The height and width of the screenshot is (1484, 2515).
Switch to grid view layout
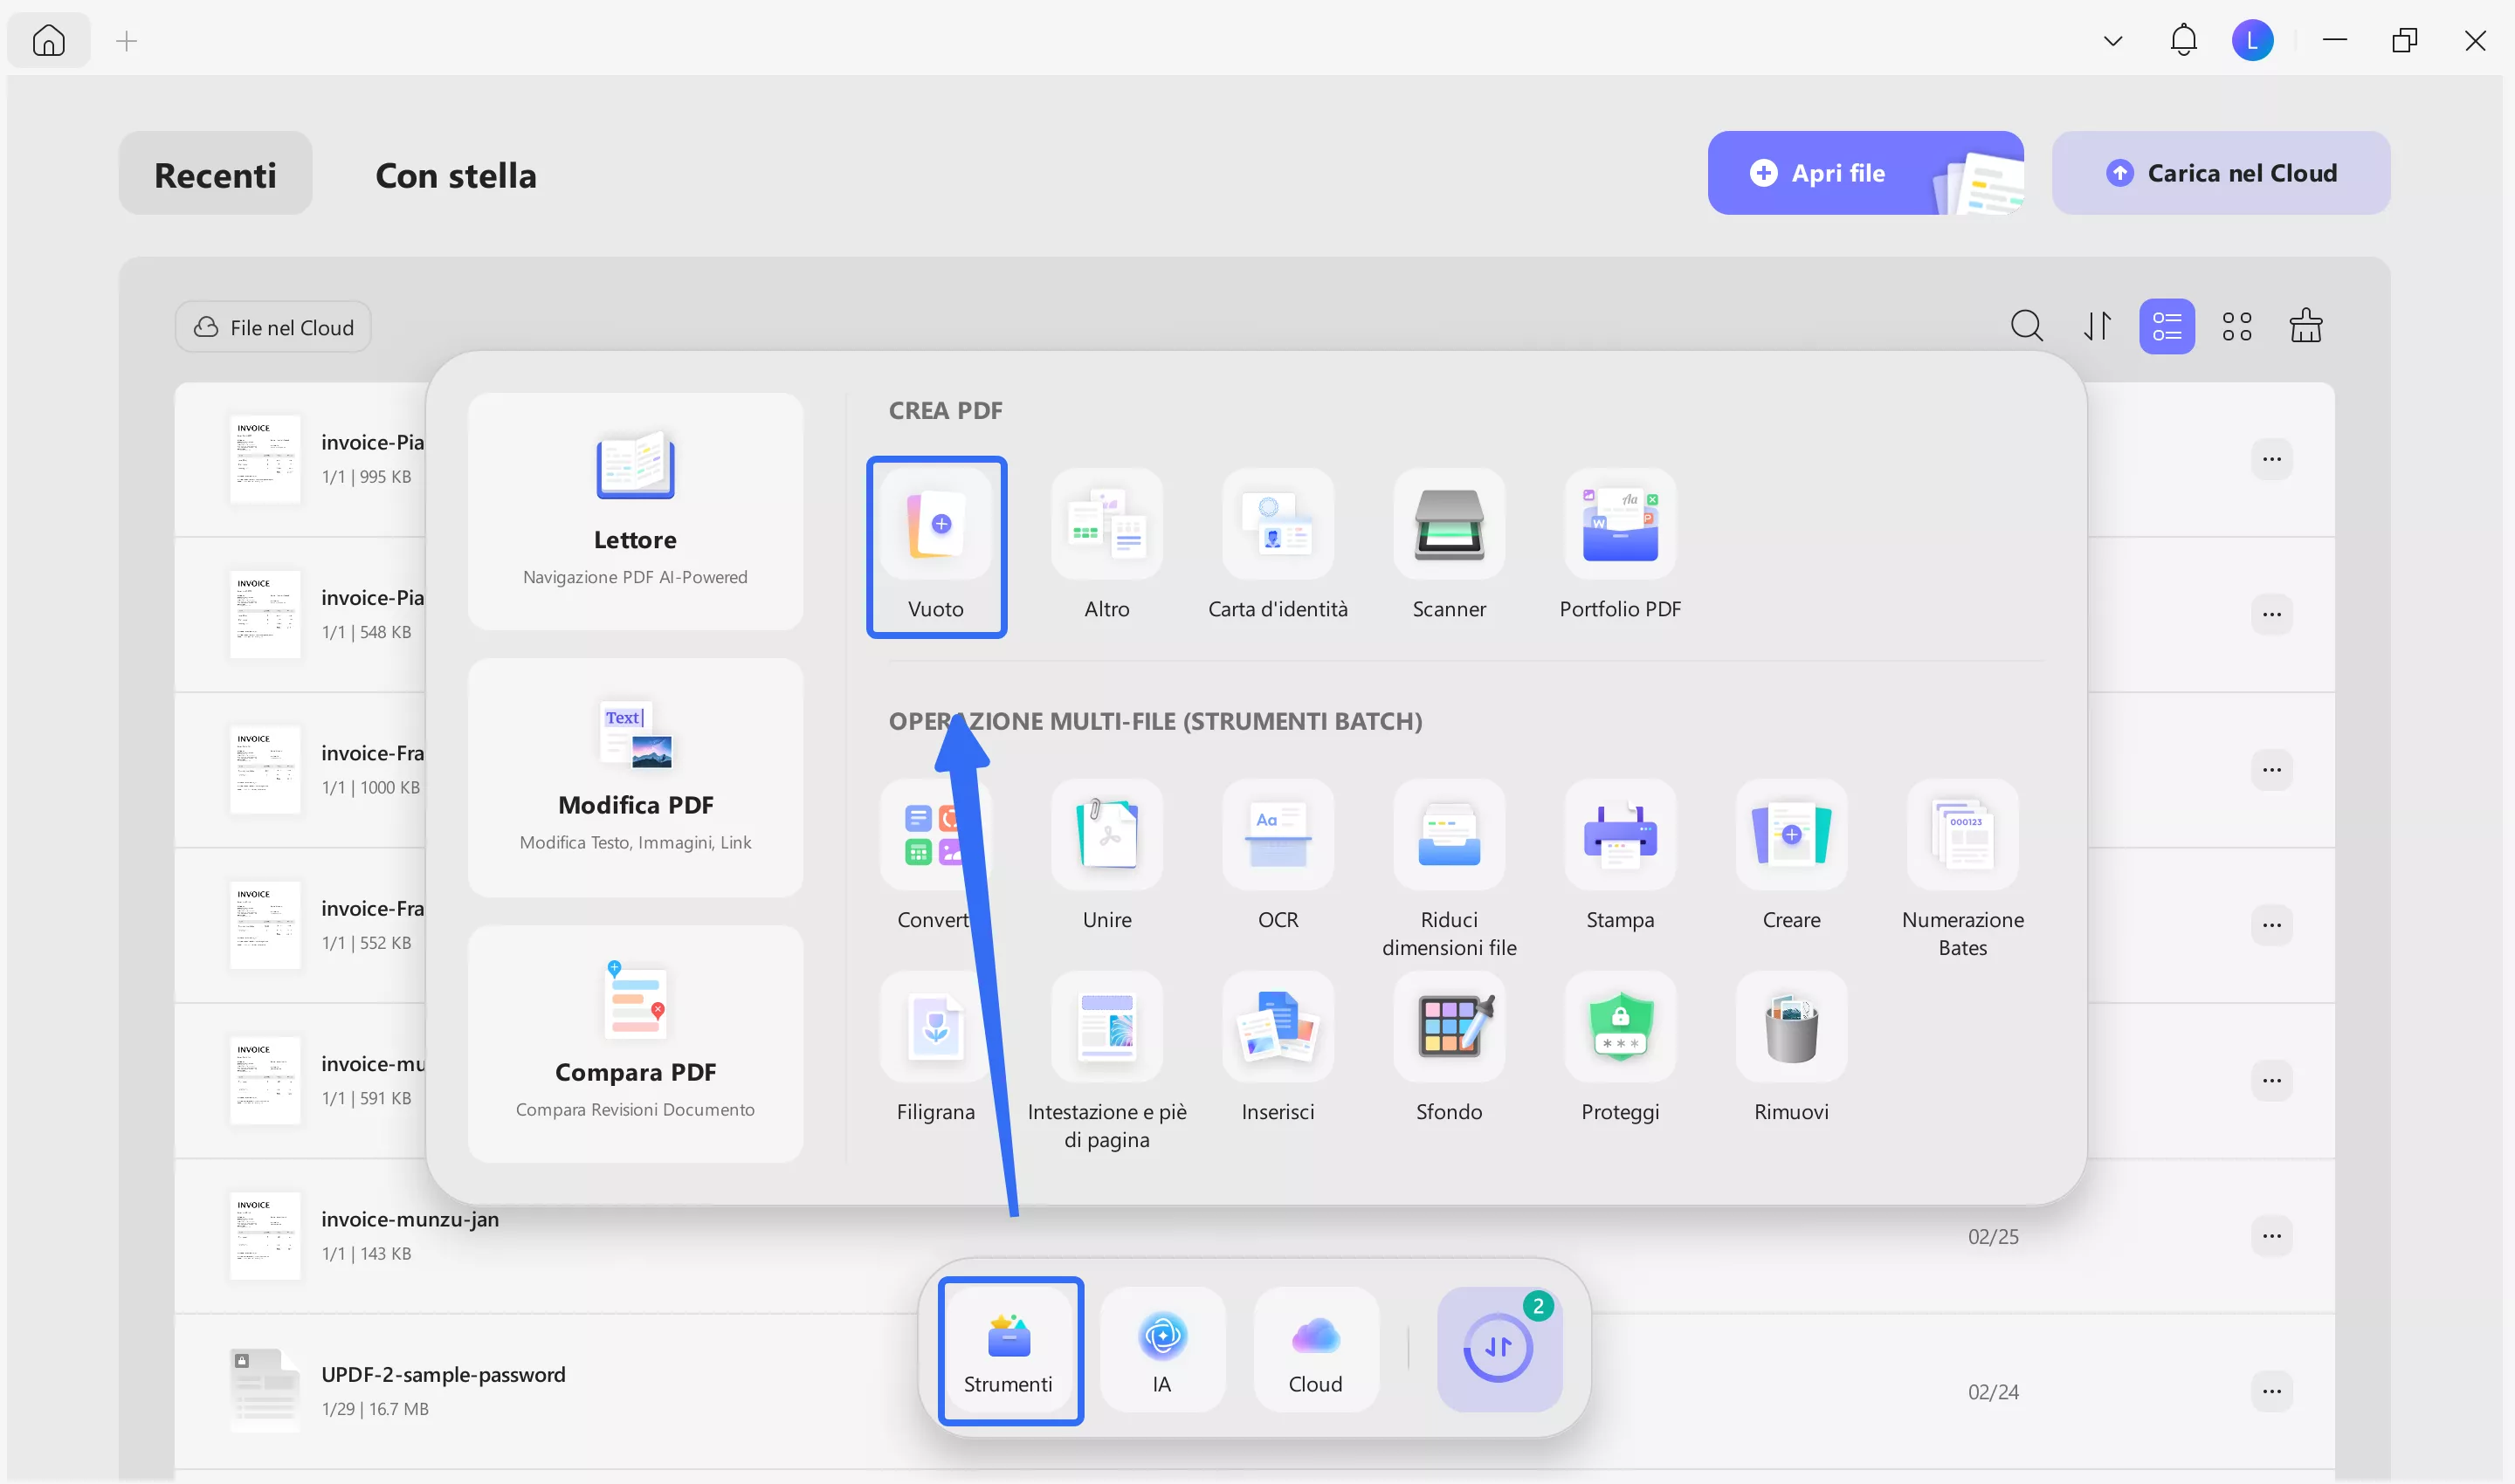(x=2237, y=325)
